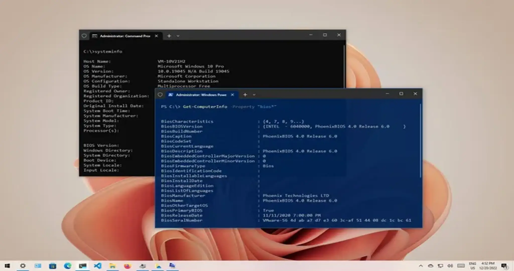
Task: Select the Administrator: Command Prompt tab
Action: [x=123, y=36]
